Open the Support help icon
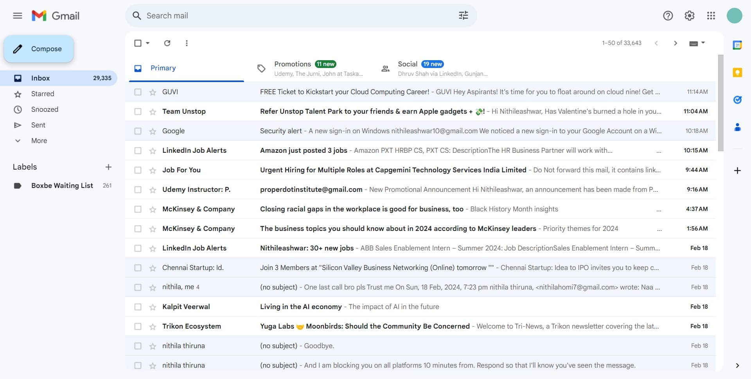 pos(668,16)
